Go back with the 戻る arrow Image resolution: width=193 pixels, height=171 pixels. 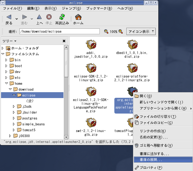9,17
